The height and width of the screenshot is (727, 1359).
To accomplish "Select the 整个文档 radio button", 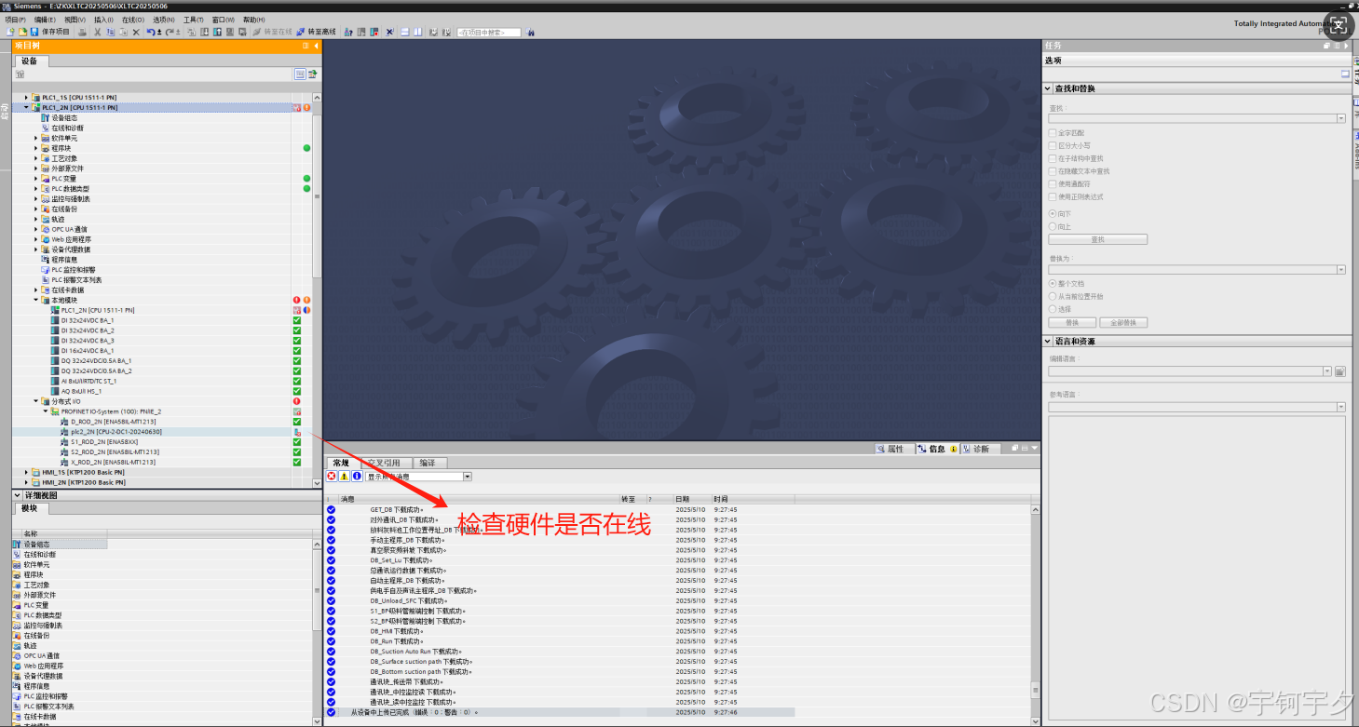I will tap(1053, 283).
